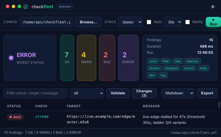Select the 4 WARN count card
This screenshot has width=221, height=137.
tap(87, 58)
